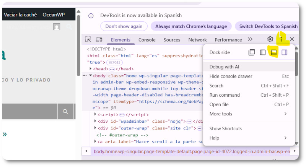Click the » link on the webpage

pyautogui.click(x=5, y=134)
